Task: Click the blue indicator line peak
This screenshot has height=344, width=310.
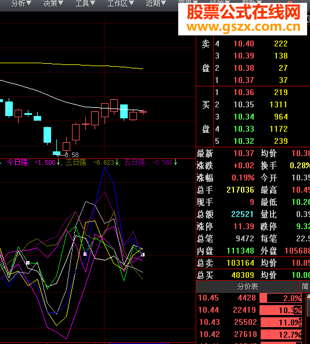Action: pyautogui.click(x=105, y=167)
